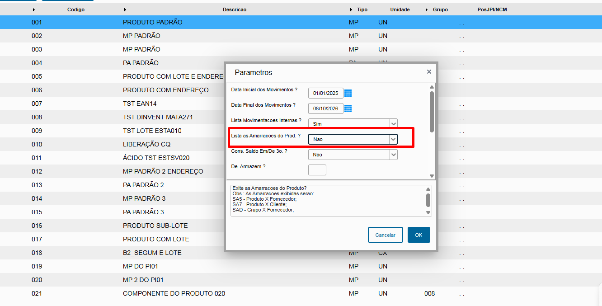Screen dimensions: 602x306
Task: Focus the Data Final dos Movimentos date field
Action: pyautogui.click(x=326, y=108)
